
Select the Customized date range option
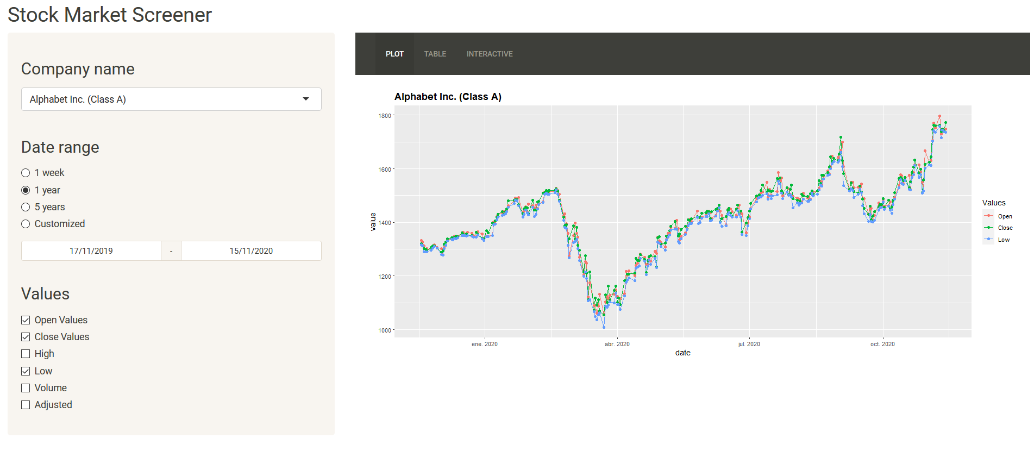[x=26, y=224]
